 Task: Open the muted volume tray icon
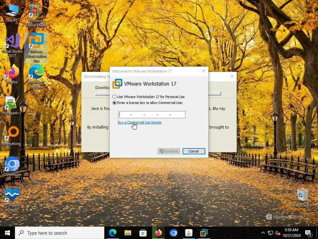point(278,233)
